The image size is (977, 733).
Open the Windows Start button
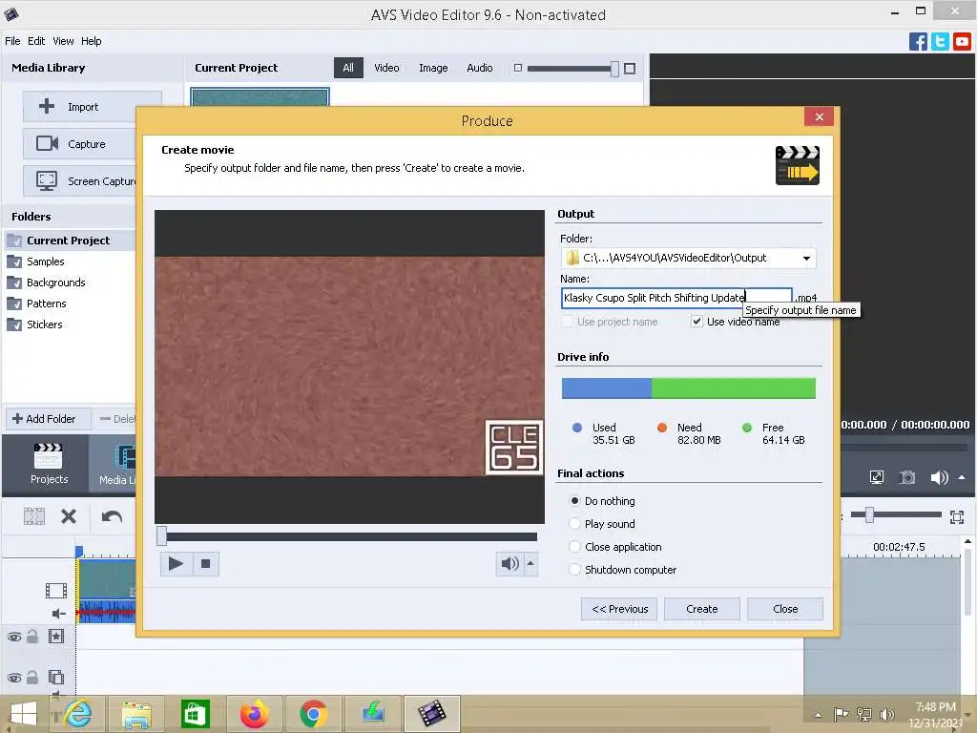click(x=24, y=714)
